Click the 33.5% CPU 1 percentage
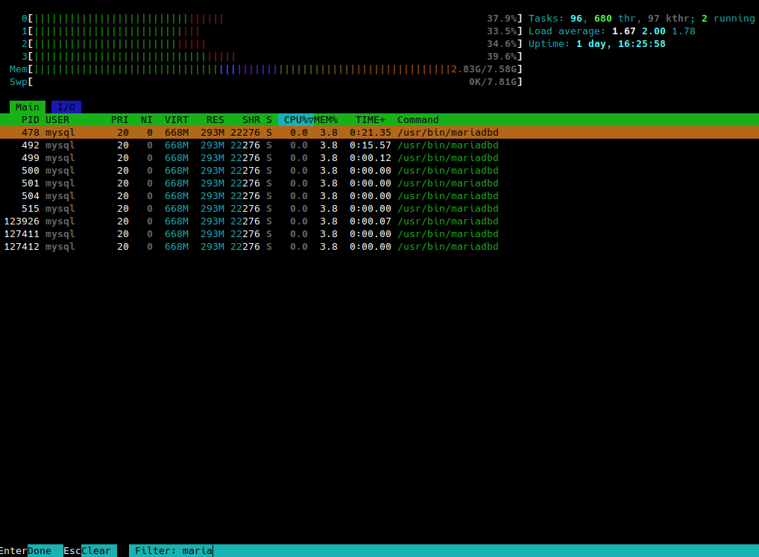 tap(502, 31)
